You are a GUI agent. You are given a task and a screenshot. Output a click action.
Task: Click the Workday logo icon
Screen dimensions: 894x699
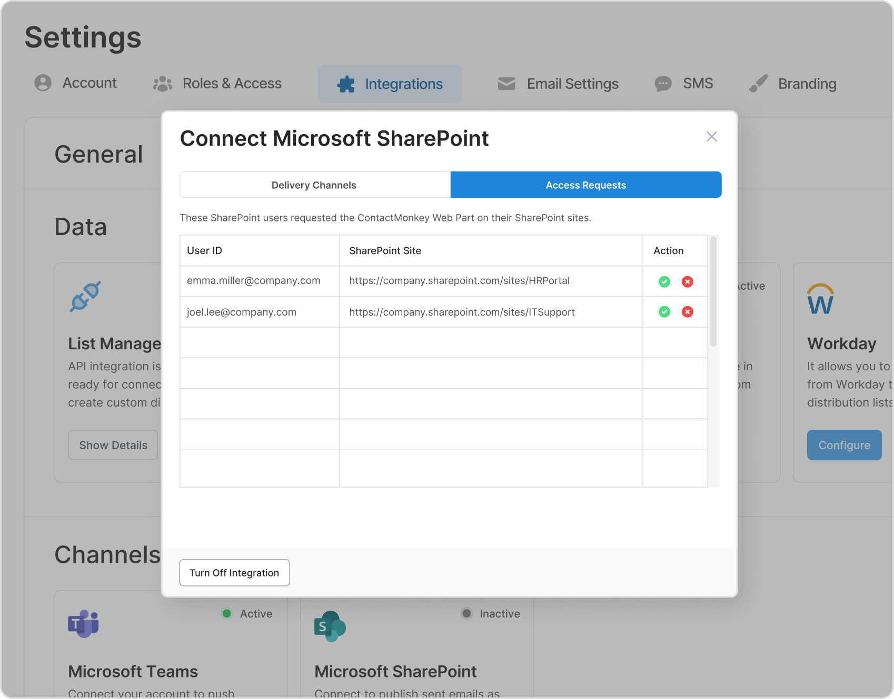pos(820,299)
